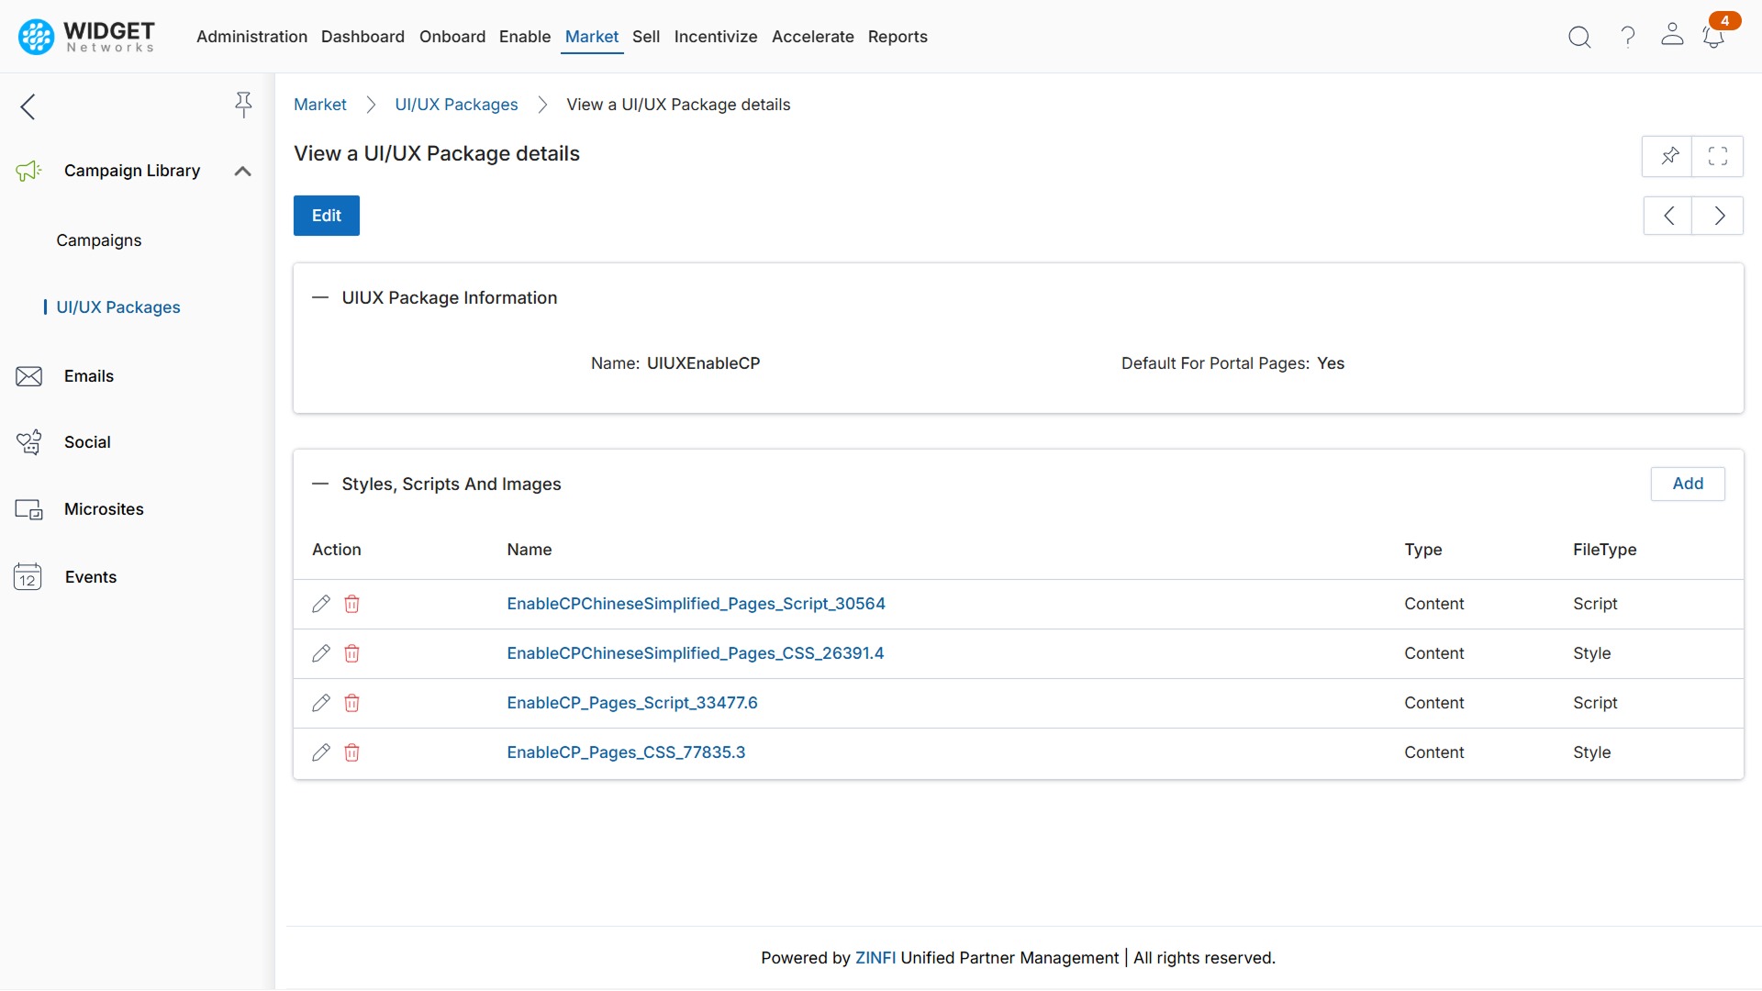Click the help question mark icon

point(1627,37)
